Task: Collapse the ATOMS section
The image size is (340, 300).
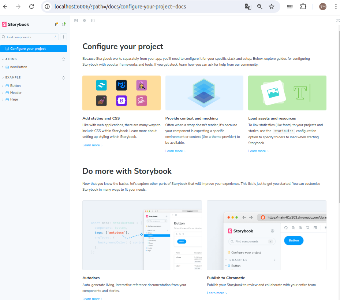Action: tap(11, 59)
